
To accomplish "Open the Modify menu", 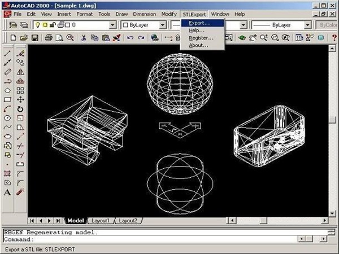I will coord(169,14).
